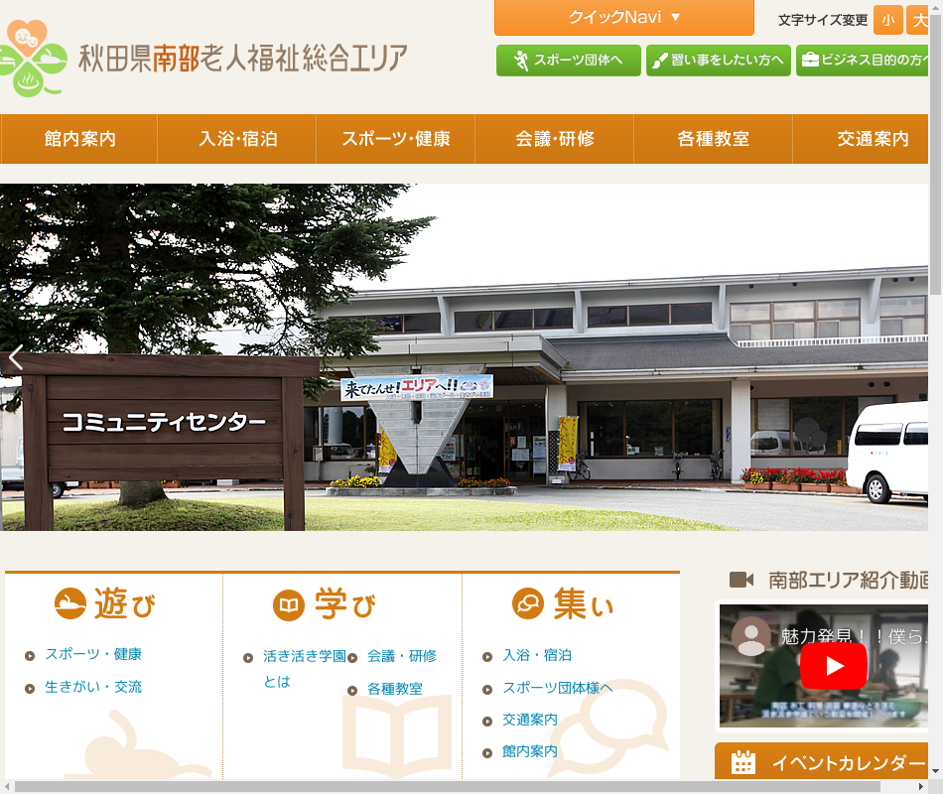Go to previous slide with left arrow

tap(16, 357)
